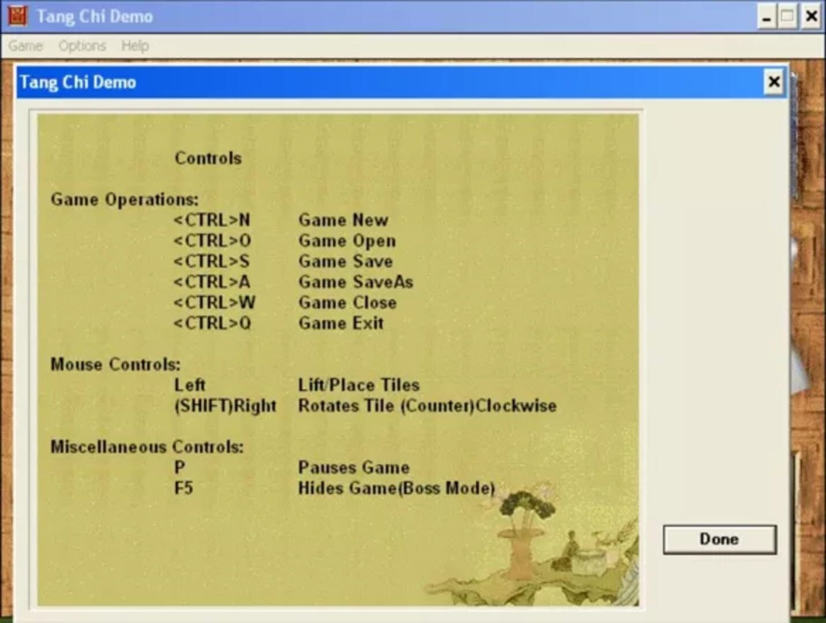Select the Mouse Controls heading
The width and height of the screenshot is (826, 623).
tap(115, 365)
